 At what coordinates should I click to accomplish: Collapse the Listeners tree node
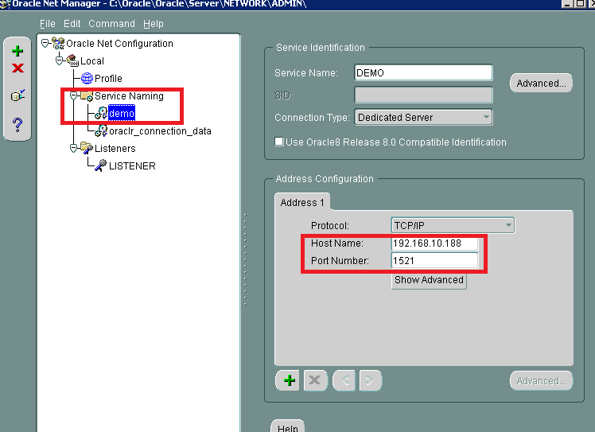74,148
